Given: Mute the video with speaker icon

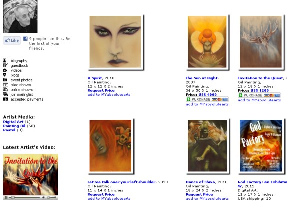Looking at the screenshot, I should [x=43, y=197].
